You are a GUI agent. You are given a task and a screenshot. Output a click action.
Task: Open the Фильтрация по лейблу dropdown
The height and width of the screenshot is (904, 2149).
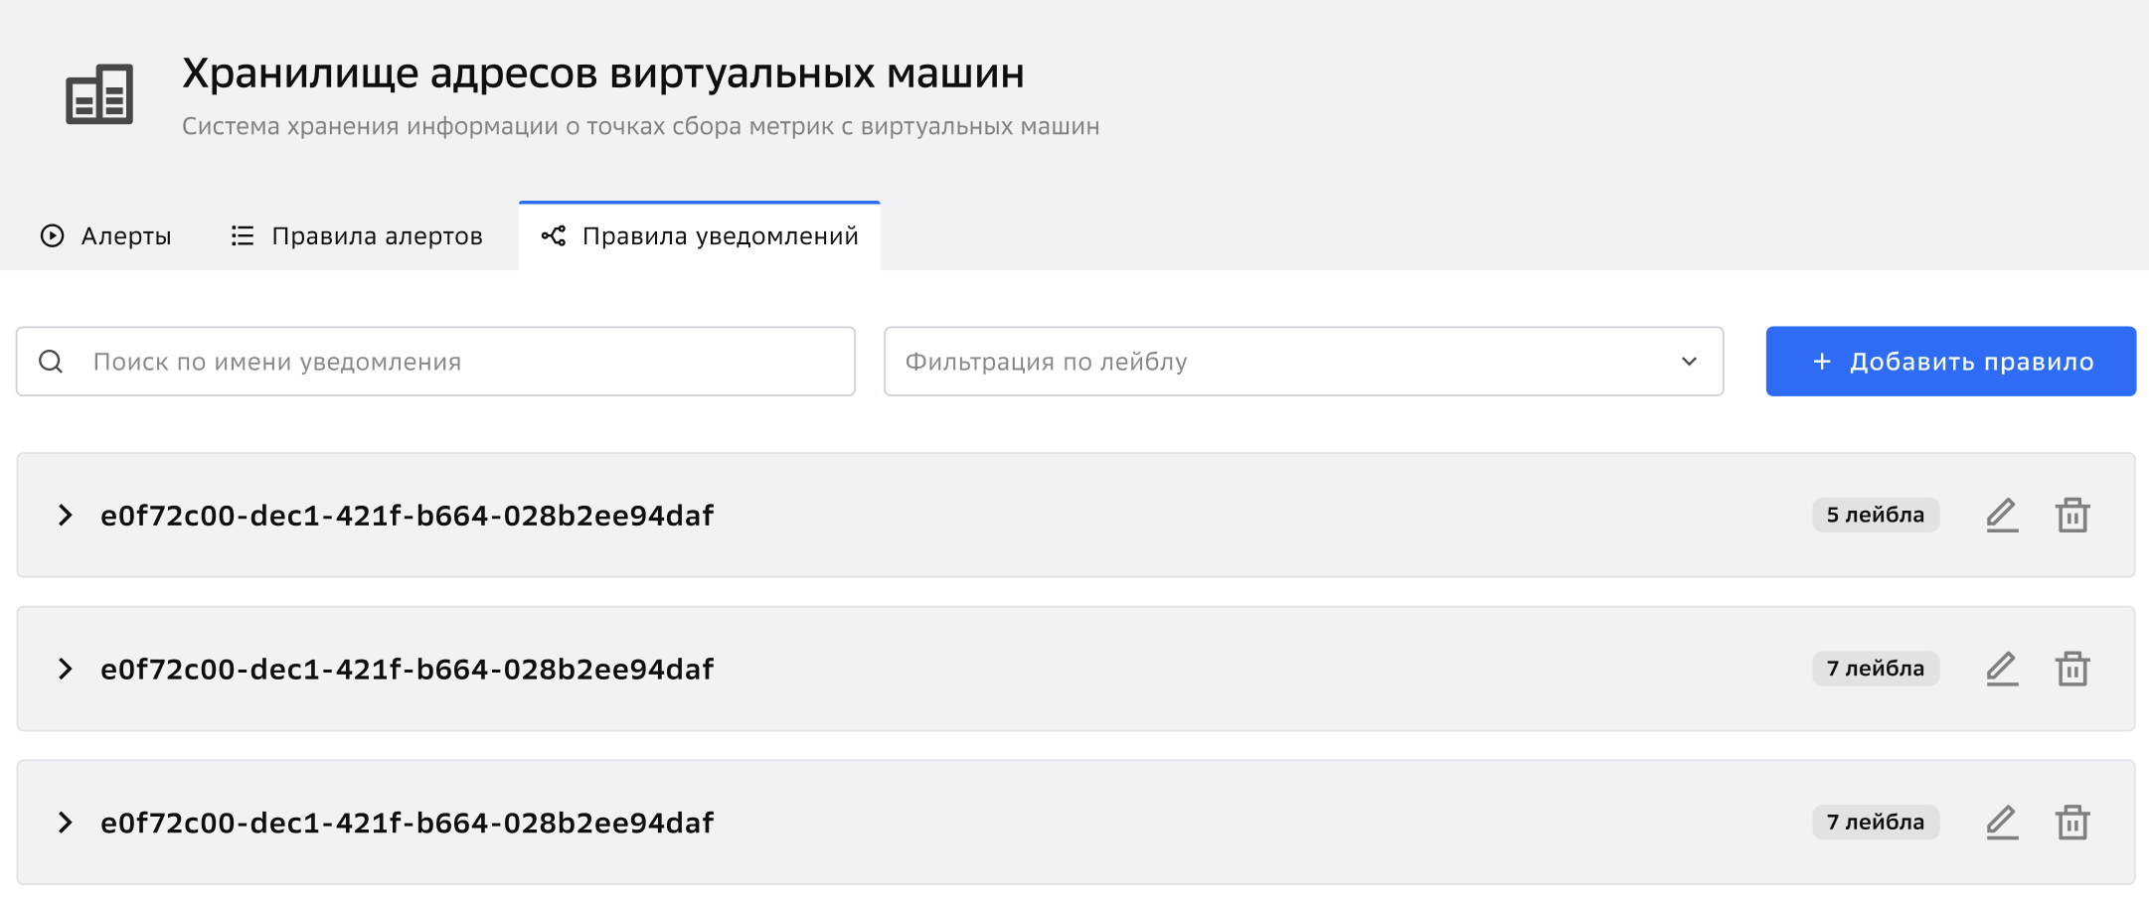click(1303, 362)
